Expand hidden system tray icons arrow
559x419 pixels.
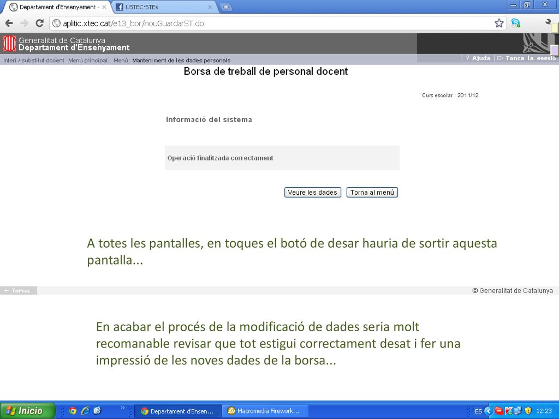click(489, 411)
